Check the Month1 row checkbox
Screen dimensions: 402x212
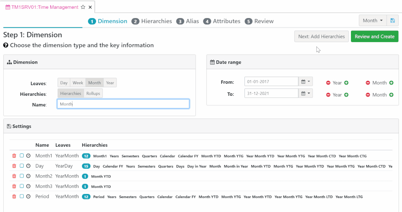[x=22, y=156]
